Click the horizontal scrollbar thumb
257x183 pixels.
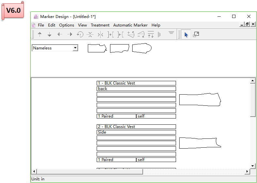click(90, 172)
